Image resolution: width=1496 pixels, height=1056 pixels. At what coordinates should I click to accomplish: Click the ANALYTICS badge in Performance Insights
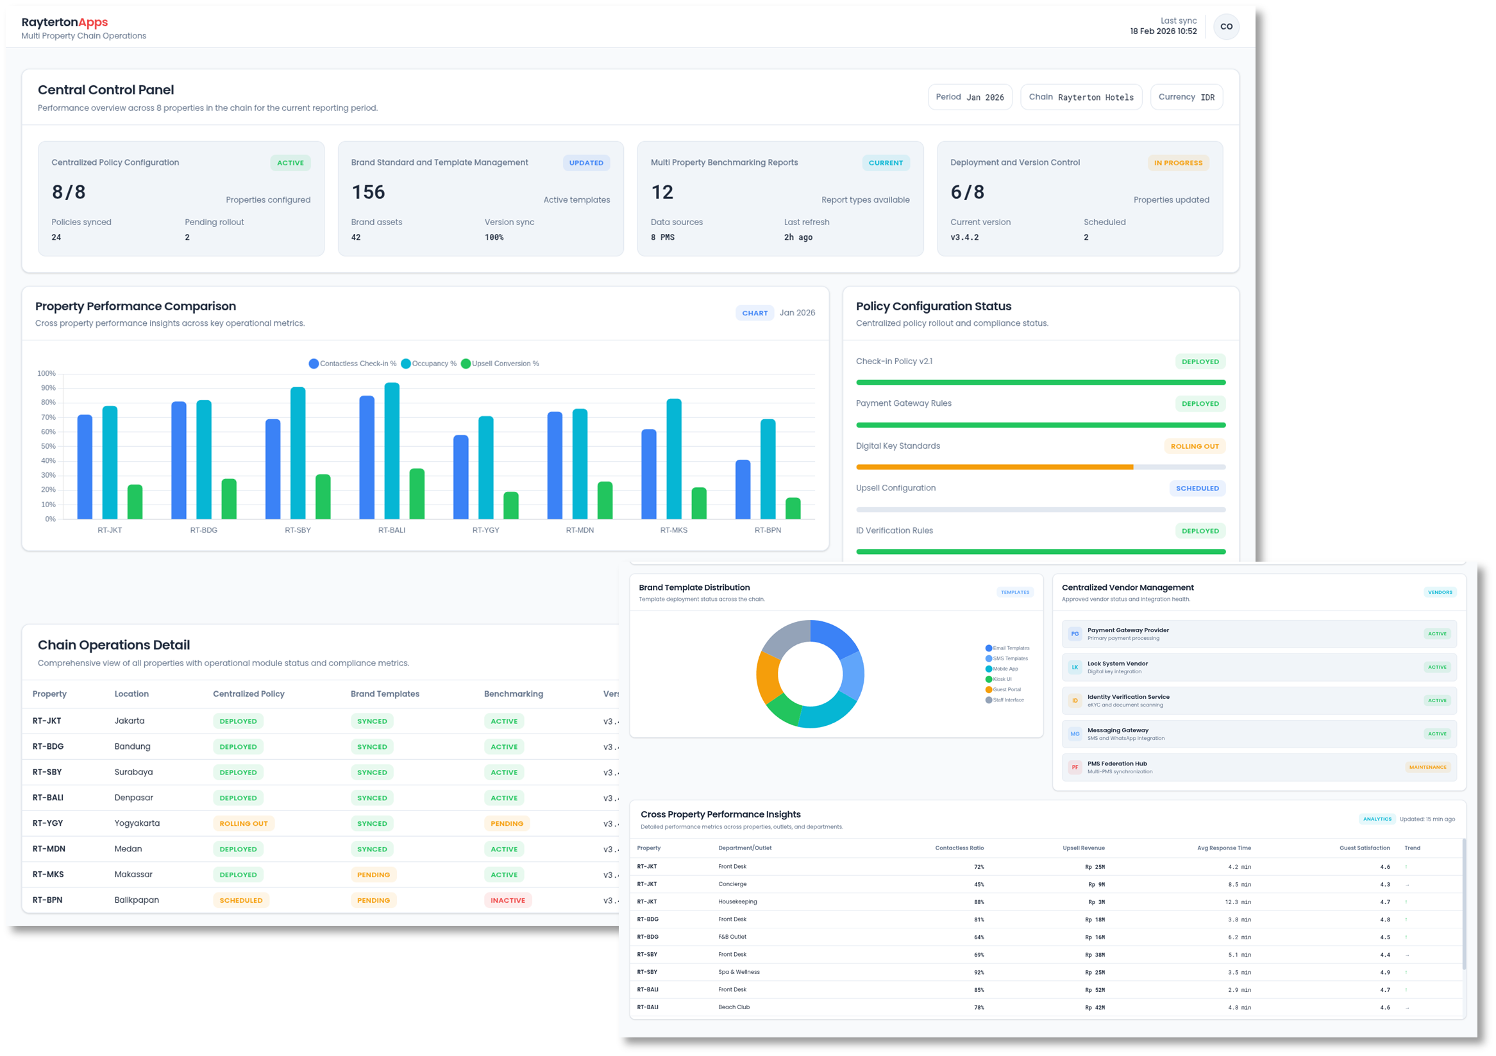1377,819
